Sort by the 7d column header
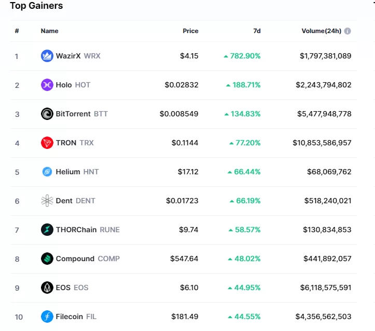Viewport: 375px width, 331px height. pyautogui.click(x=257, y=31)
